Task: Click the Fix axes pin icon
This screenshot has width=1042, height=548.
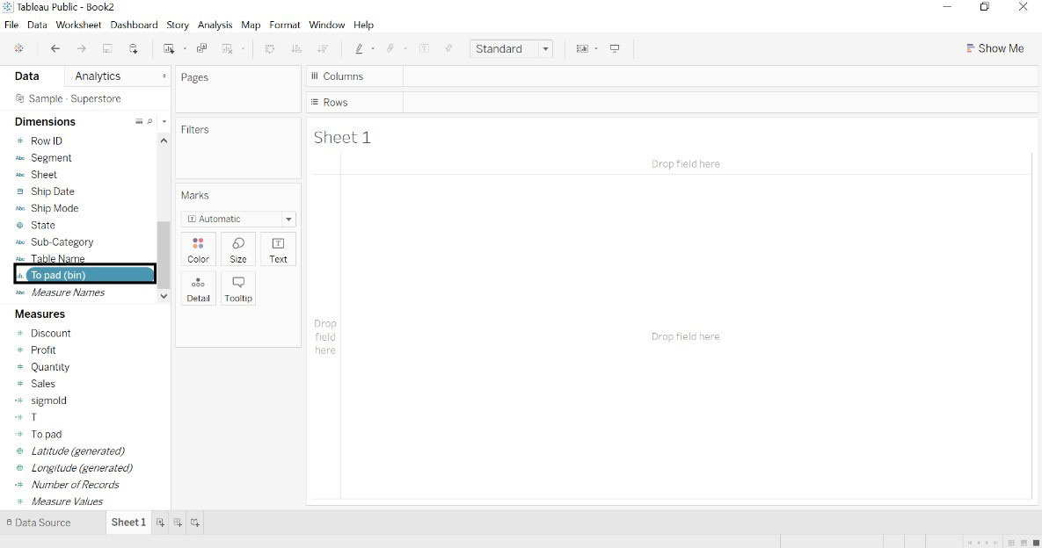Action: pyautogui.click(x=449, y=48)
